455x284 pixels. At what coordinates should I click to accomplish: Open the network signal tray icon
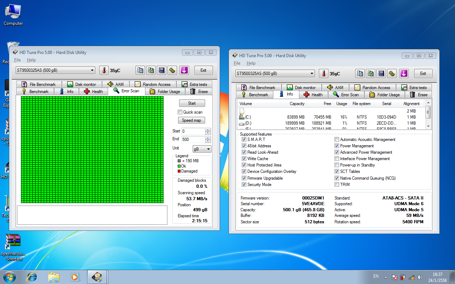click(x=412, y=277)
